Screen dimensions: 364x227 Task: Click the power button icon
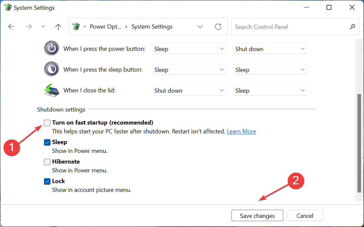[x=51, y=48]
